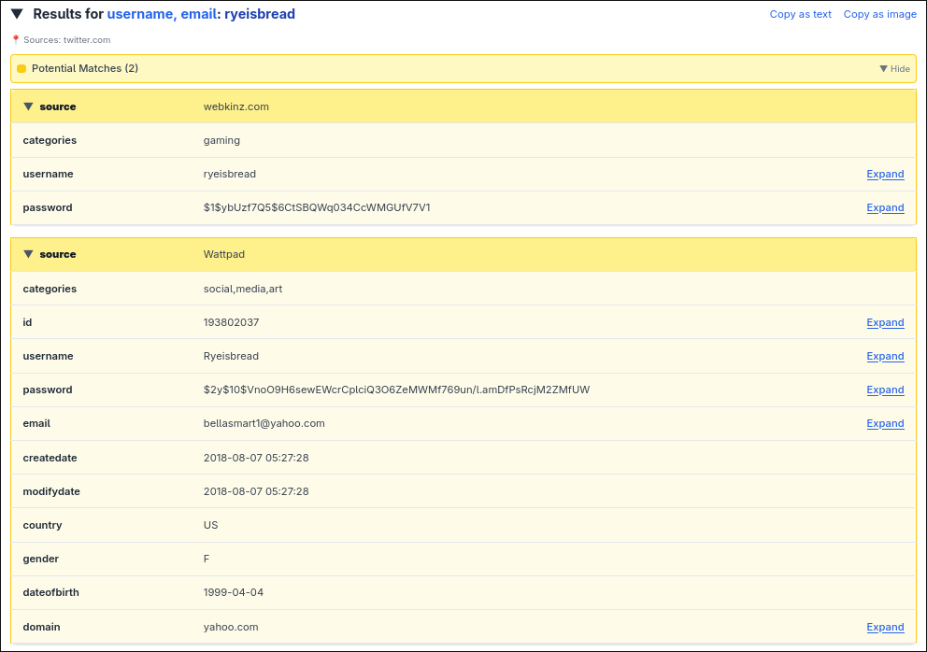This screenshot has width=927, height=652.
Task: Select the Potential Matches (2) header label
Action: tap(85, 69)
